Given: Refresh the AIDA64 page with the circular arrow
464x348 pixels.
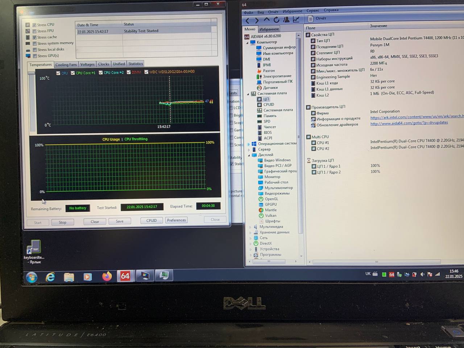Looking at the screenshot, I should tap(276, 20).
